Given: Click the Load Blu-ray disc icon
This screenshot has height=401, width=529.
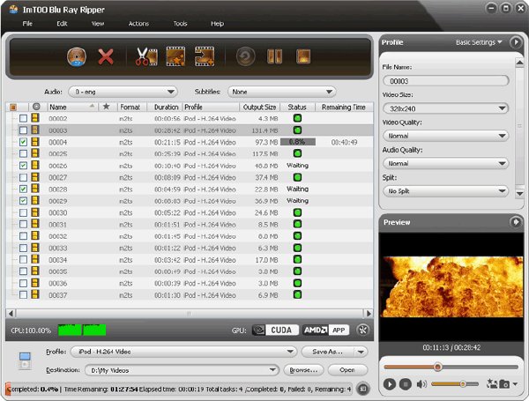Looking at the screenshot, I should [77, 56].
